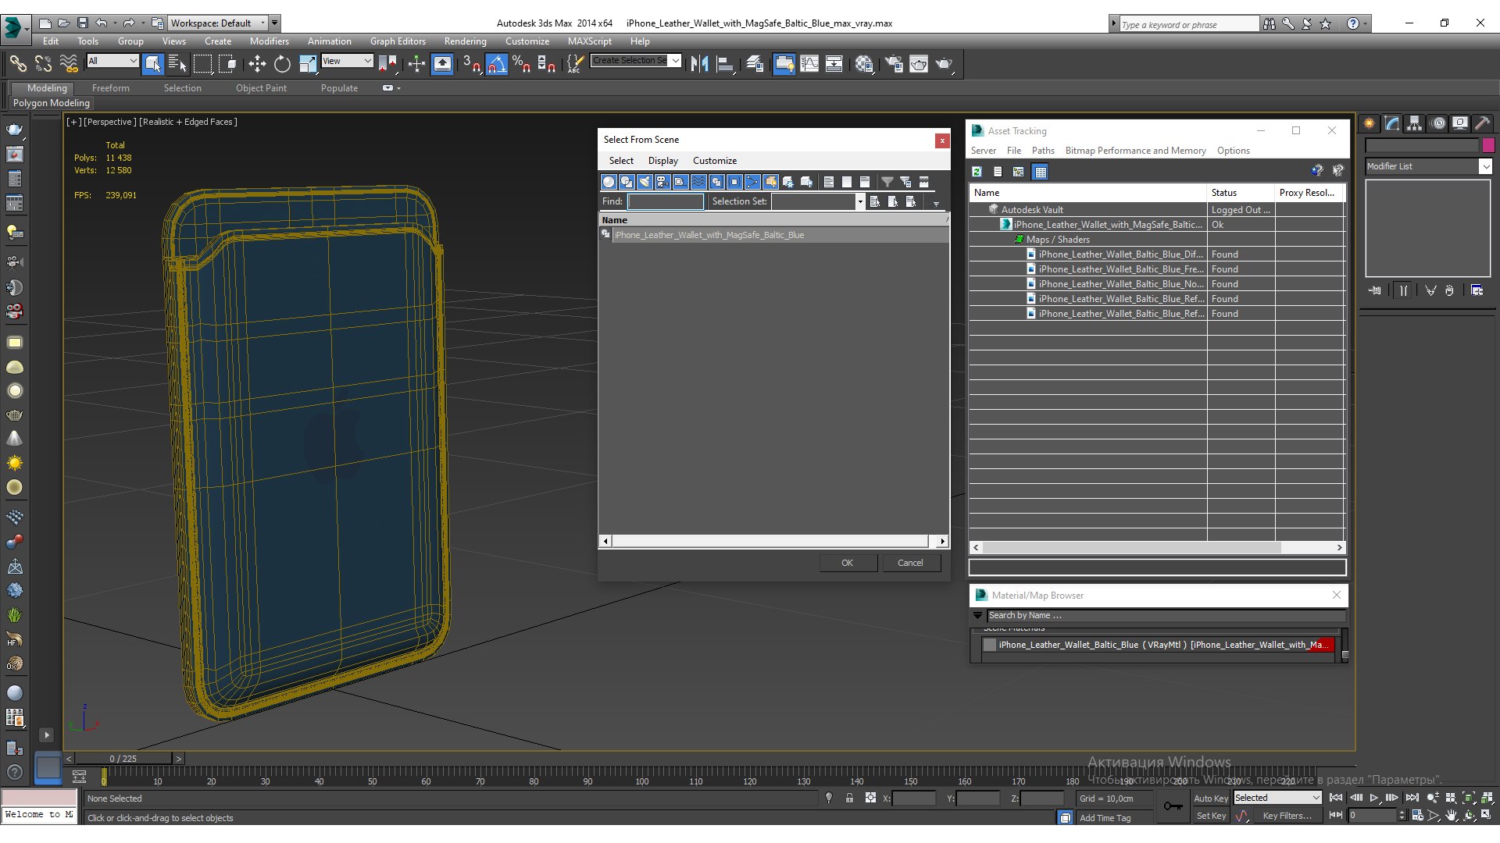Click the Refresh icon in Asset Tracking
Viewport: 1500px width, 843px height.
[977, 172]
